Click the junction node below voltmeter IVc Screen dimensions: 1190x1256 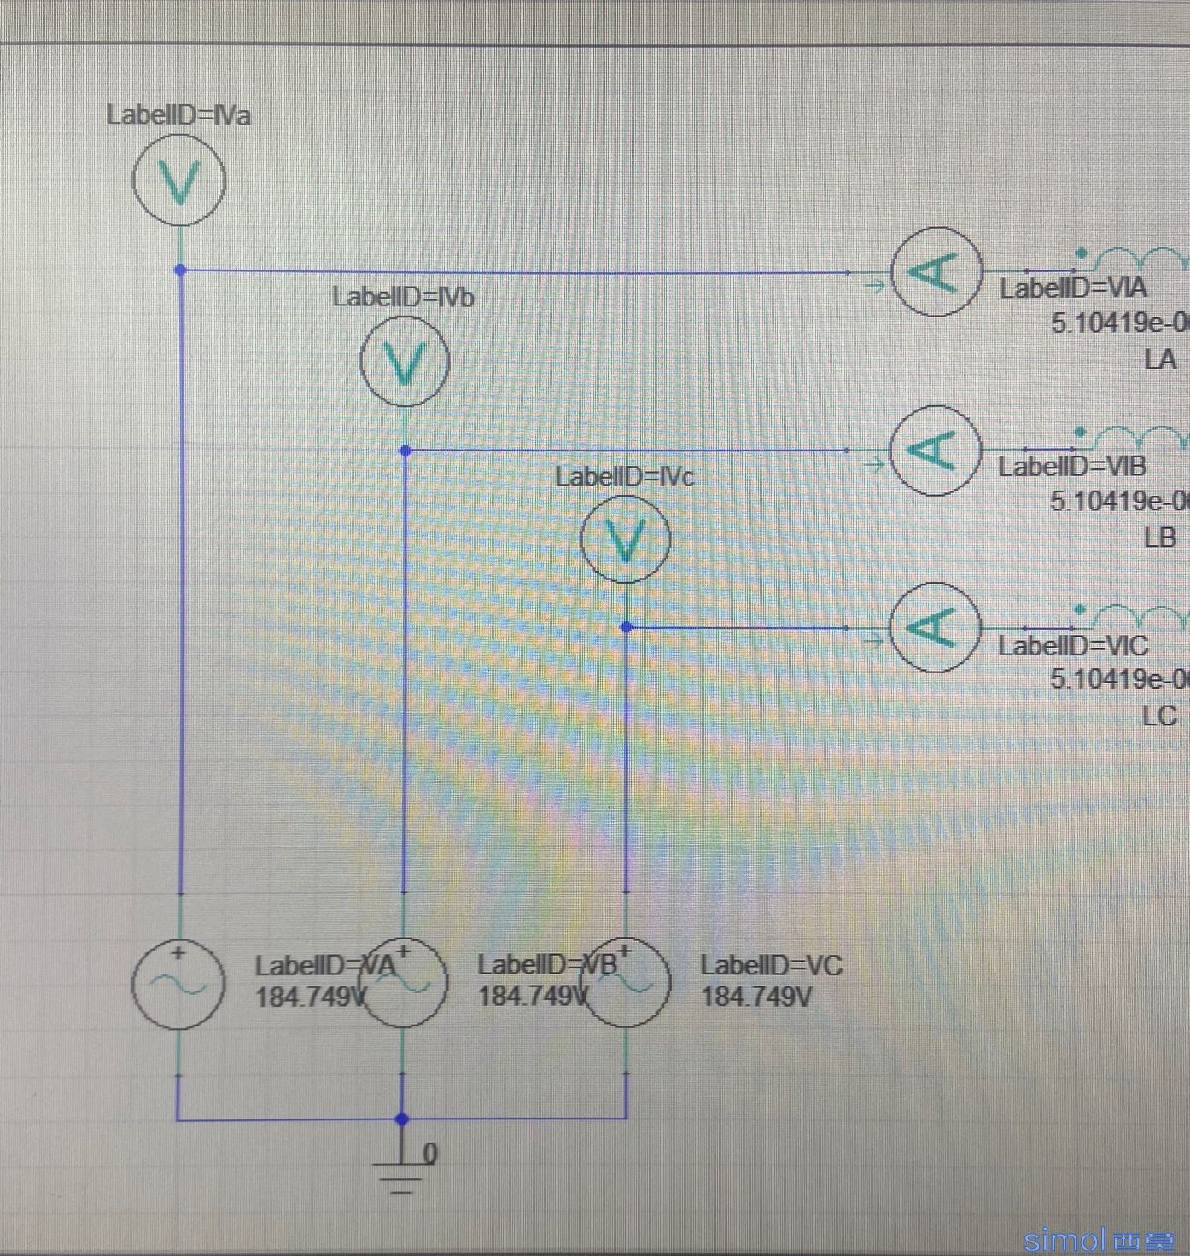click(x=626, y=627)
